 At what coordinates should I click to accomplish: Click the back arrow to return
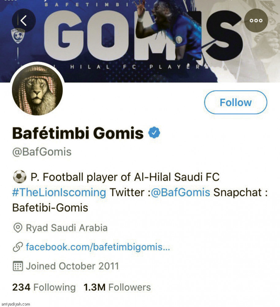click(x=24, y=20)
